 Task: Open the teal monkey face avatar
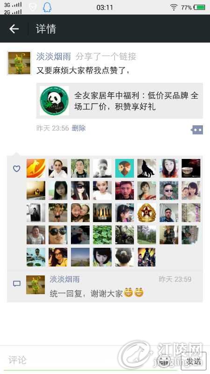[125, 168]
